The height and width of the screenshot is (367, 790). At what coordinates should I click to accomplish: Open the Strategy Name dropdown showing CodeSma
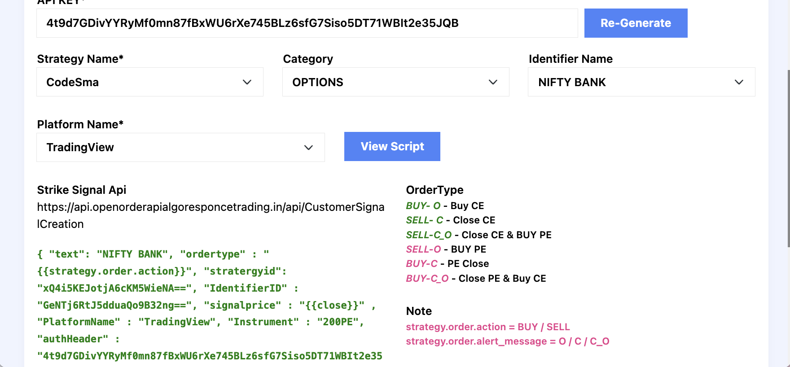[149, 82]
